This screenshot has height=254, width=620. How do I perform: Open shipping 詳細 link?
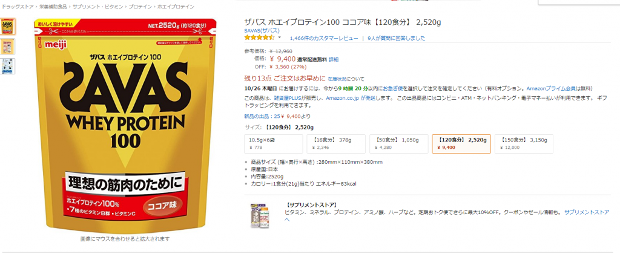(334, 59)
